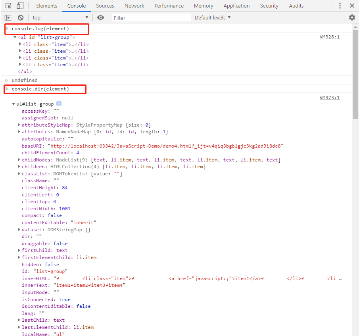359x336 pixels.
Task: Expand the attributes NamedNodeMap property
Action: (x=19, y=132)
